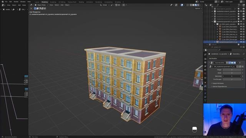
Task: Select 2_res-GN-A_floor-top in outliner
Action: tap(229, 32)
